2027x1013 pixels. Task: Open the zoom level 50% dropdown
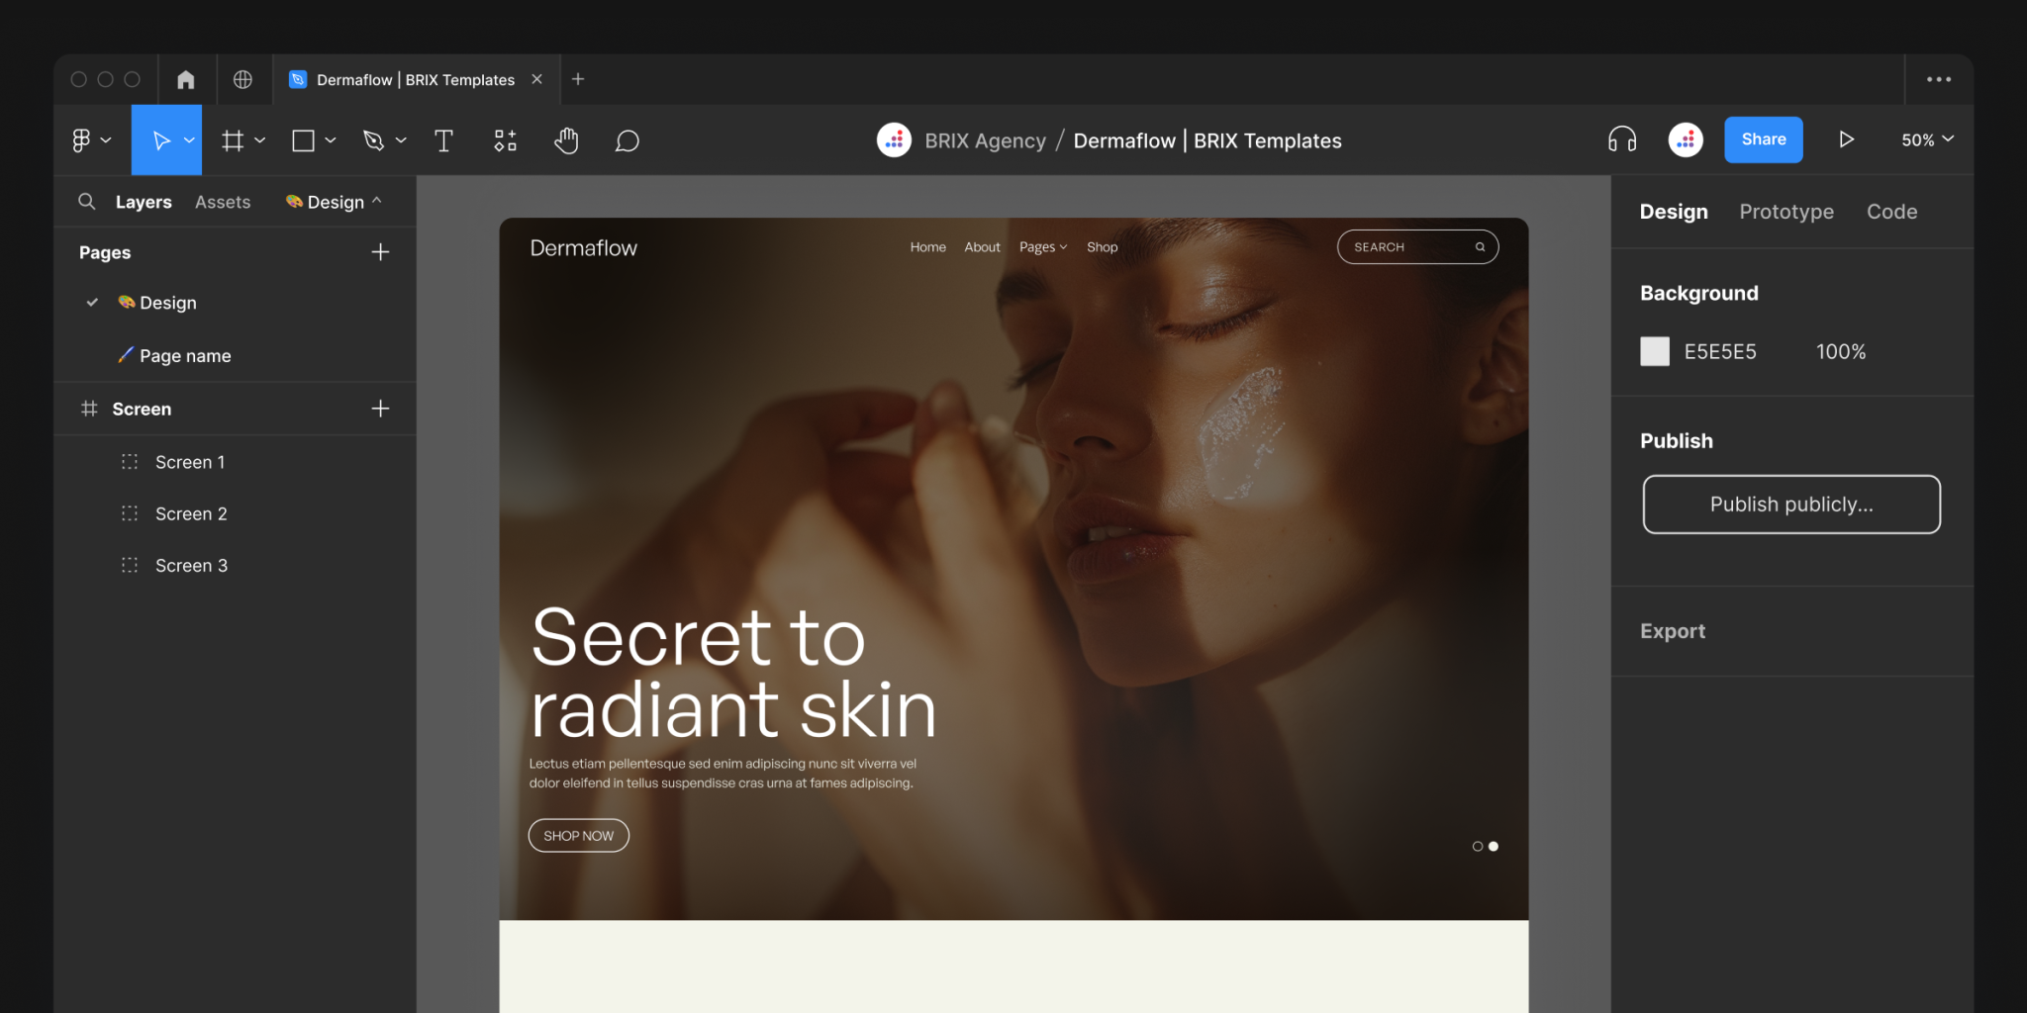pos(1924,139)
